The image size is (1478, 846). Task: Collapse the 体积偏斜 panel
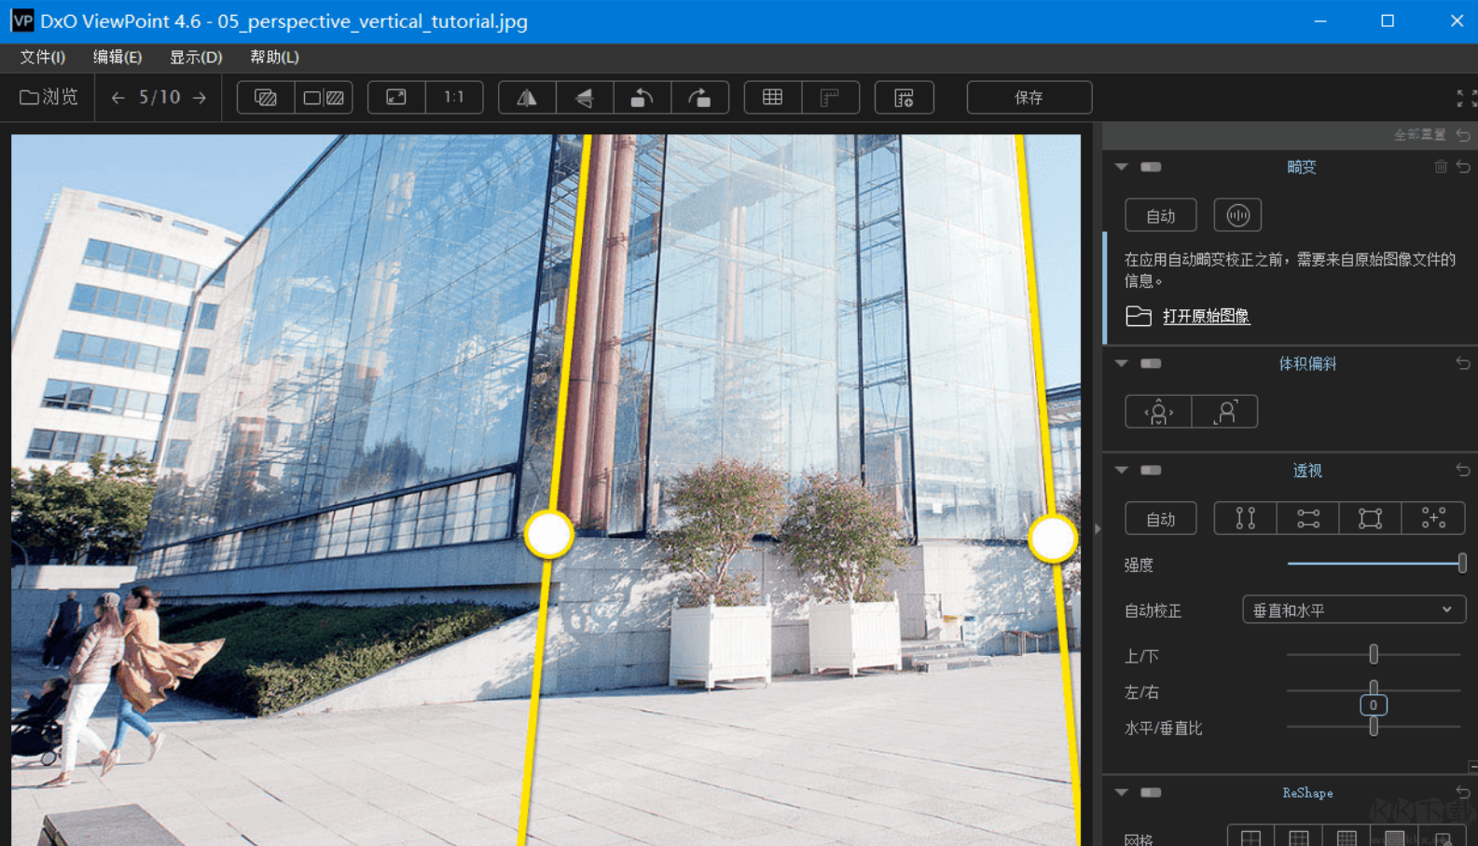coord(1122,363)
